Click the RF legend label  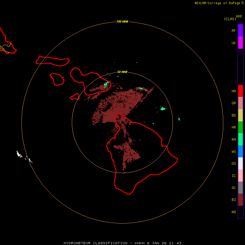coord(234,30)
